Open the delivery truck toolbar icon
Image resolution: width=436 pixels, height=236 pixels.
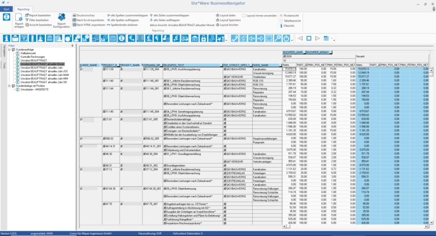pyautogui.click(x=185, y=38)
